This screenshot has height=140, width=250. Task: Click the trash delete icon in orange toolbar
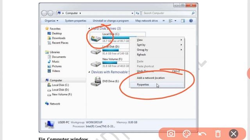[x=218, y=134]
